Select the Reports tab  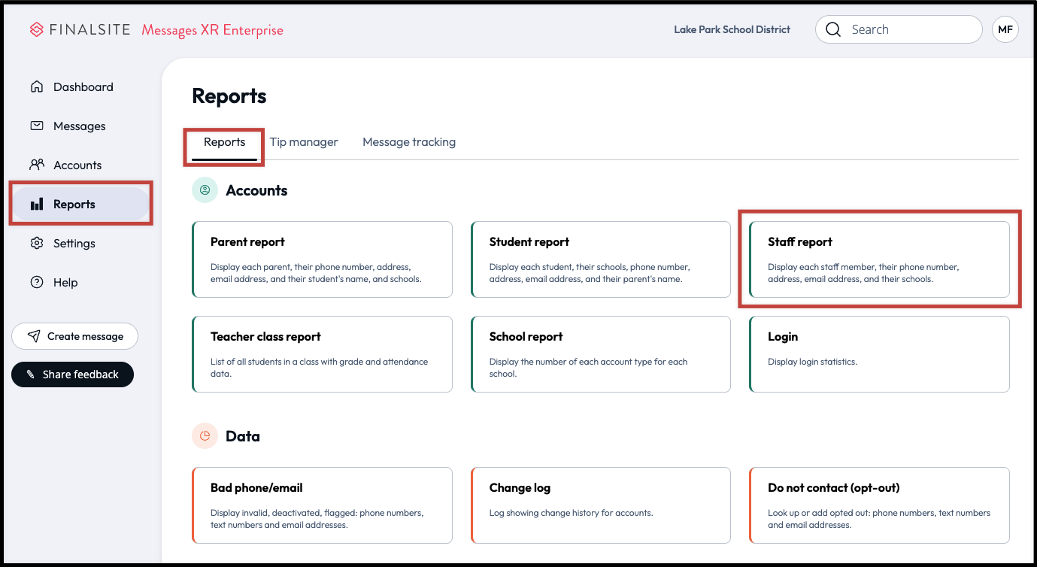click(224, 142)
